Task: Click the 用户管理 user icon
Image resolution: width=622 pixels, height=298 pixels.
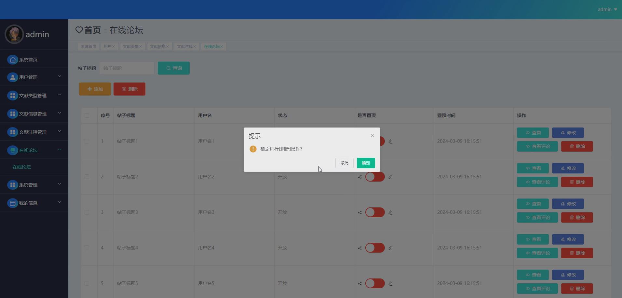Action: (x=13, y=77)
